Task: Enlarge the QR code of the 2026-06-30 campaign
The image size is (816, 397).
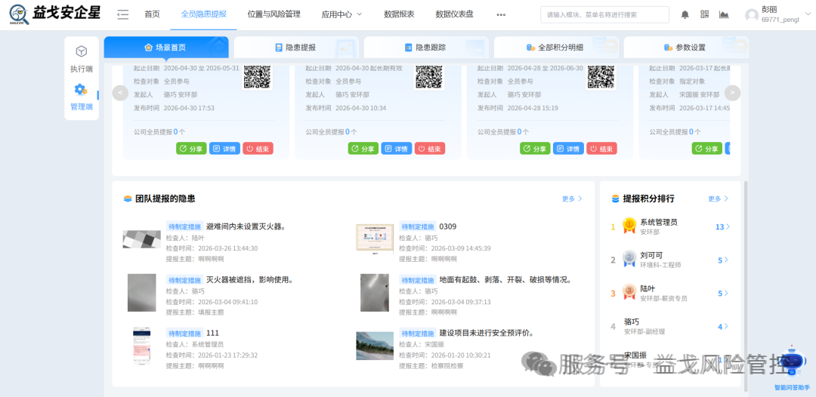Action: (x=601, y=77)
